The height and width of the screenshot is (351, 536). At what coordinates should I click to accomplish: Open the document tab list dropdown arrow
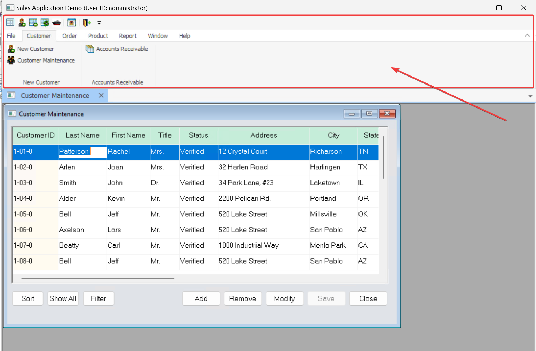530,96
